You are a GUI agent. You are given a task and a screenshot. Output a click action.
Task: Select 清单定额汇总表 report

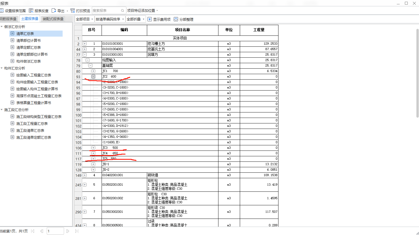tap(29, 47)
